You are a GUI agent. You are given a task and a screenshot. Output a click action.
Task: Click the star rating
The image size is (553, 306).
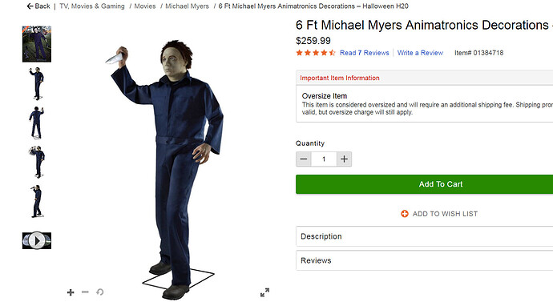coord(316,53)
